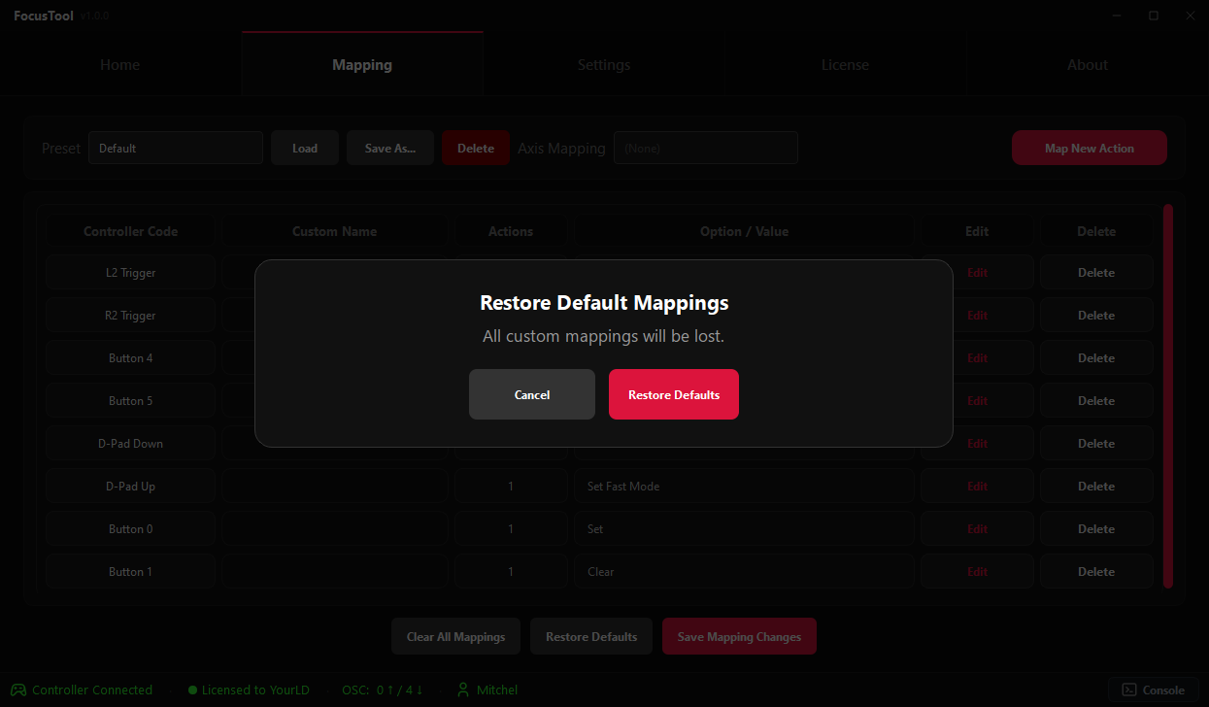The height and width of the screenshot is (707, 1209).
Task: Edit the Button 0 mapping
Action: (x=977, y=528)
